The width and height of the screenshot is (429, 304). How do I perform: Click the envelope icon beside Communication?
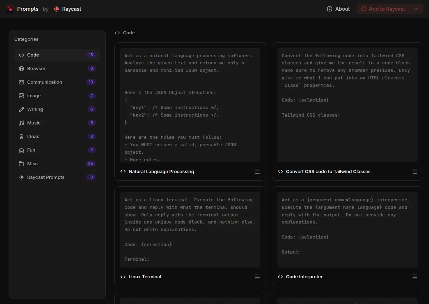click(x=21, y=82)
